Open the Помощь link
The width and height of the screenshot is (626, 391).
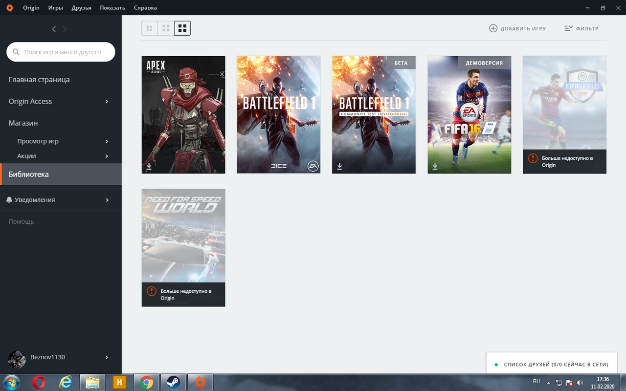tap(22, 221)
